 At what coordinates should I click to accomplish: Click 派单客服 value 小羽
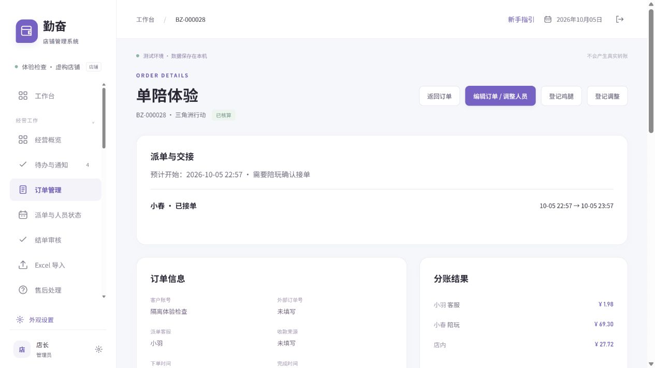pos(157,343)
